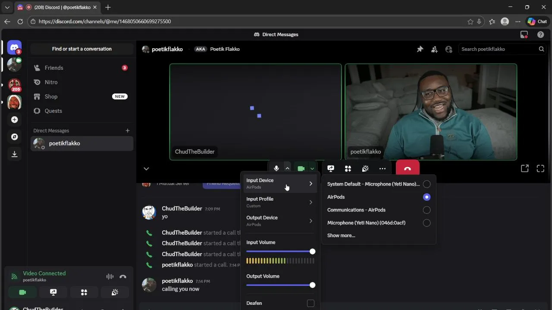Click the pinned messages pin icon
Viewport: 552px width, 310px height.
(420, 49)
